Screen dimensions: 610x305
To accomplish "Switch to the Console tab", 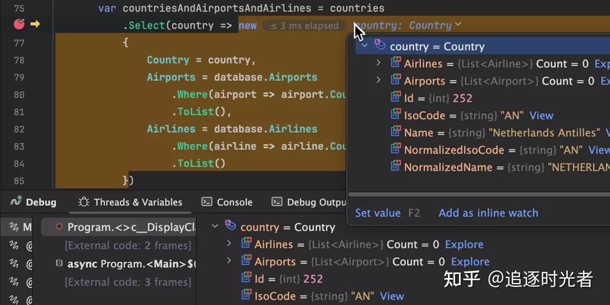I will click(x=234, y=202).
